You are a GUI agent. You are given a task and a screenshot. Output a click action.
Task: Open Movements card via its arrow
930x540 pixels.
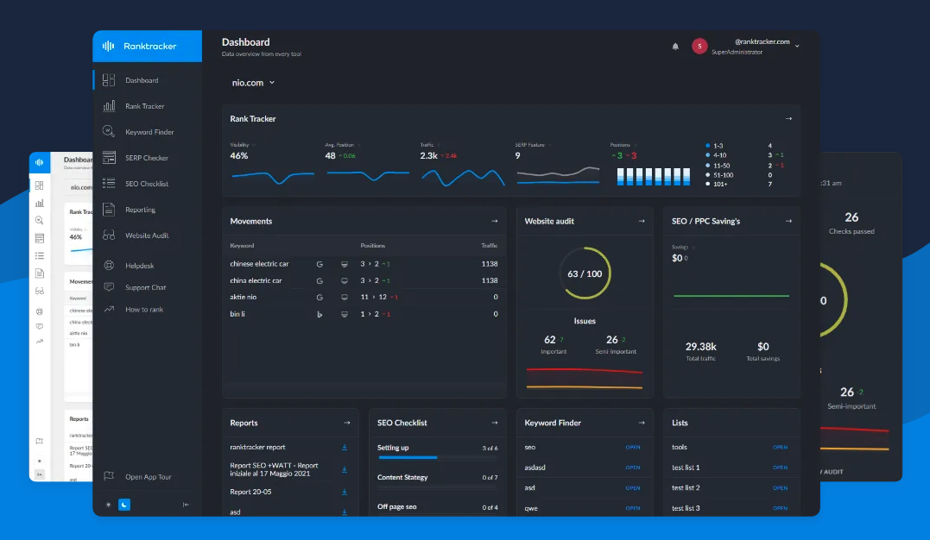494,221
